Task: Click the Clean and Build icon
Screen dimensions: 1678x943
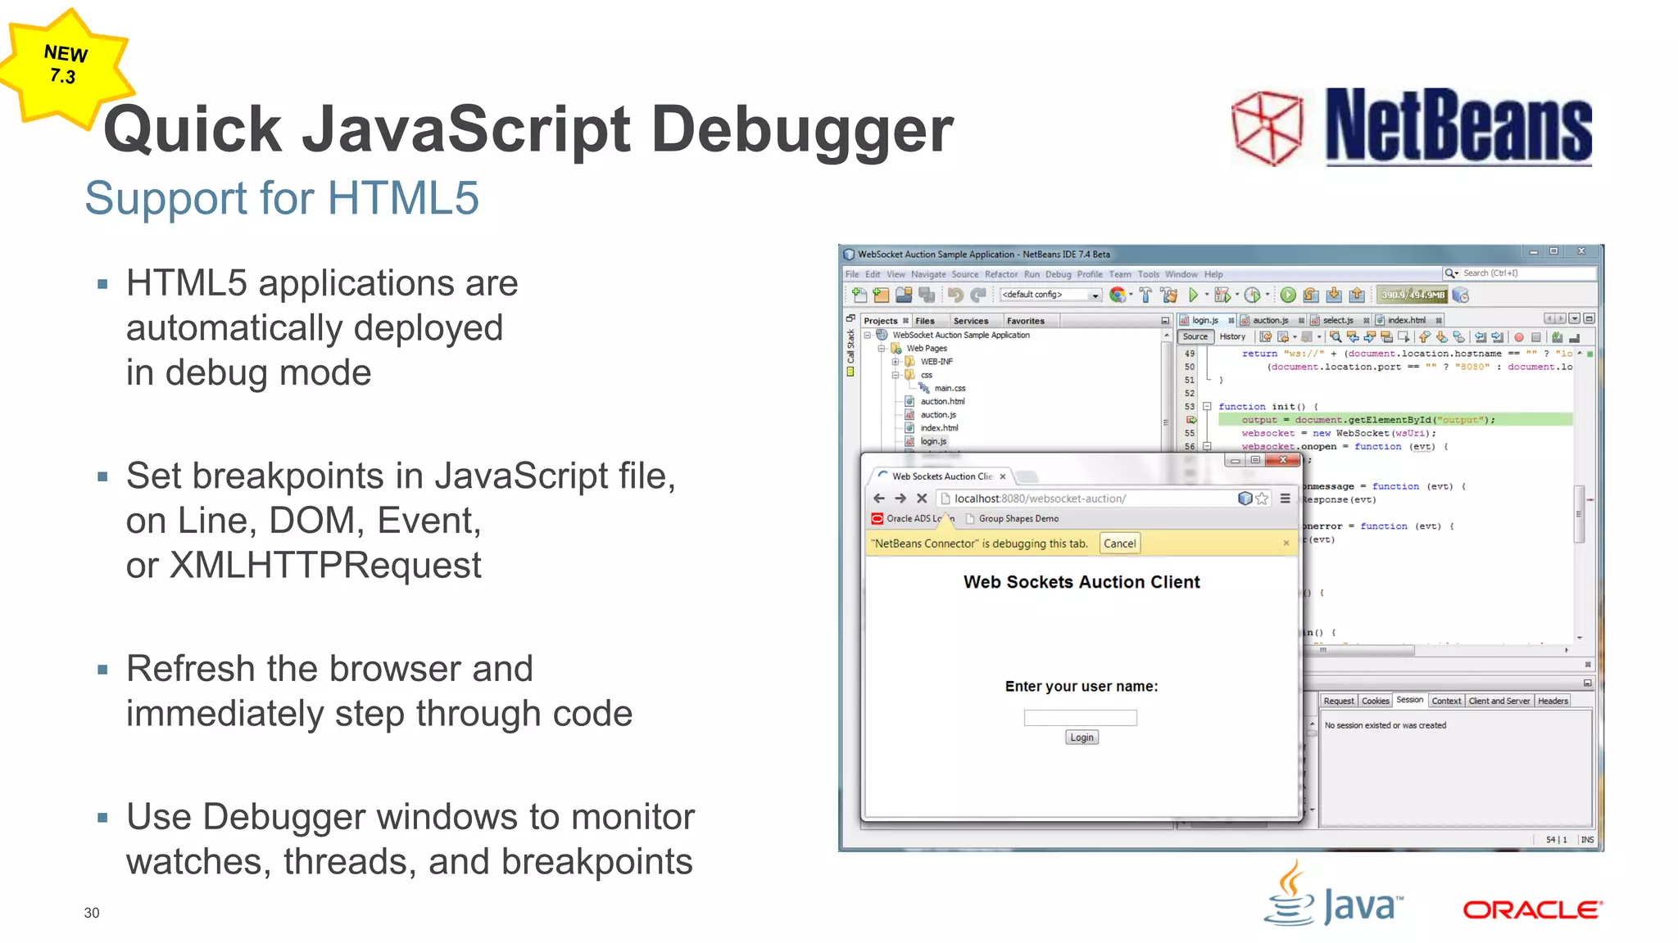Action: point(1168,296)
